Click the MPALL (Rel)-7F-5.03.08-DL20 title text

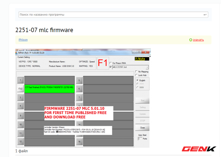[31, 53]
